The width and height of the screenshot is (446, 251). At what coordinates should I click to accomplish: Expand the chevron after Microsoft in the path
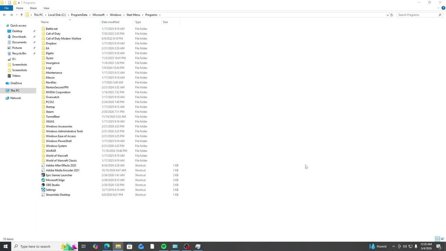coord(107,15)
